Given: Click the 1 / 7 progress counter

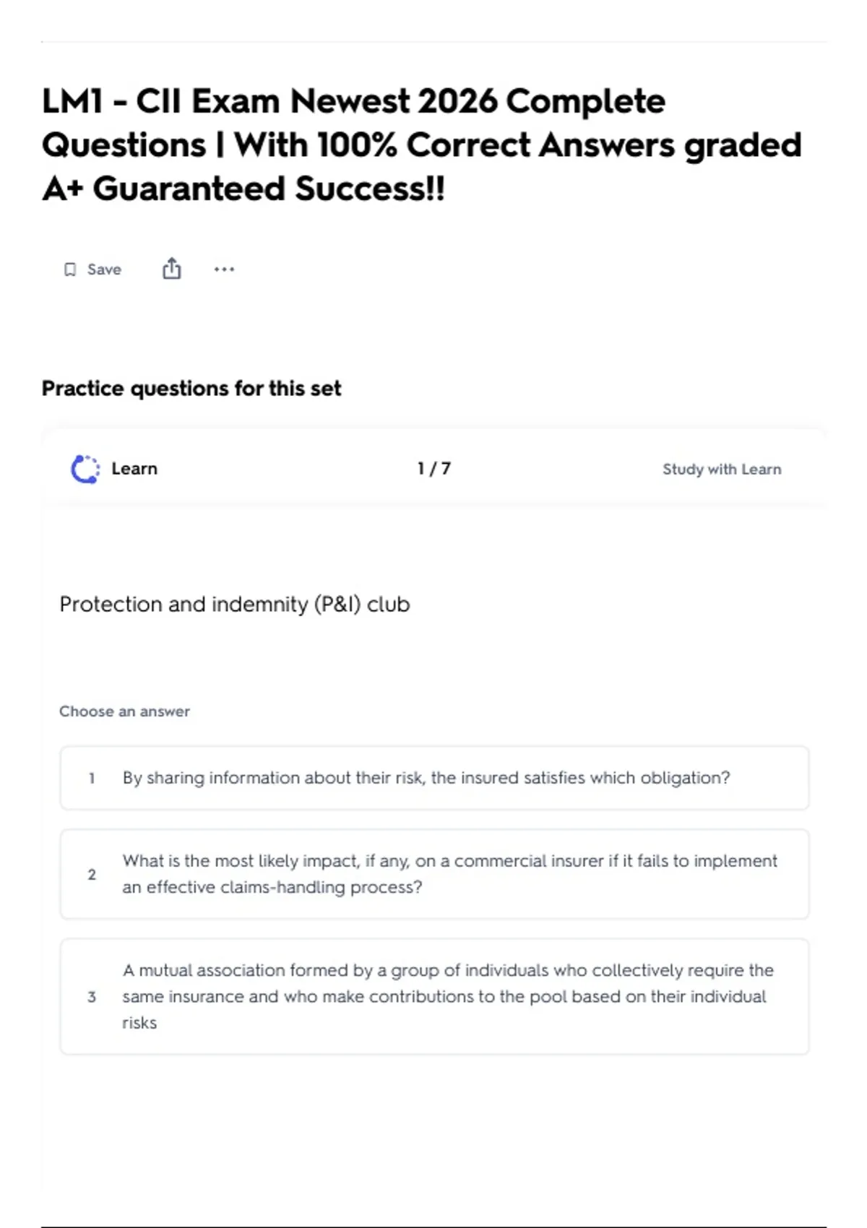Looking at the screenshot, I should pyautogui.click(x=434, y=469).
